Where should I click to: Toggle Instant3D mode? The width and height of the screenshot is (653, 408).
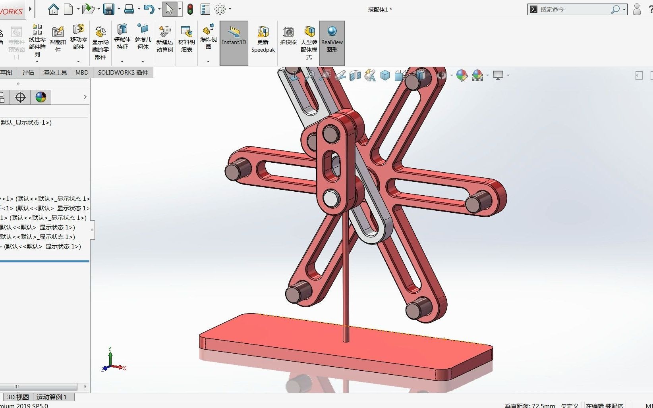[234, 43]
